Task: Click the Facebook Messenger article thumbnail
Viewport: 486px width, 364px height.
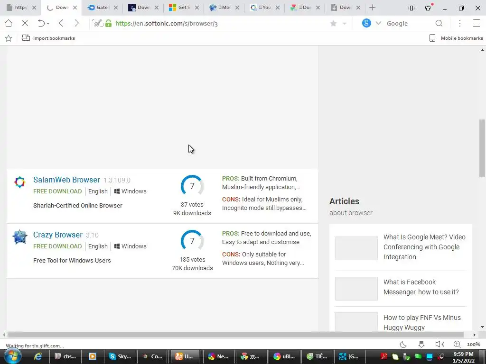Action: [356, 289]
